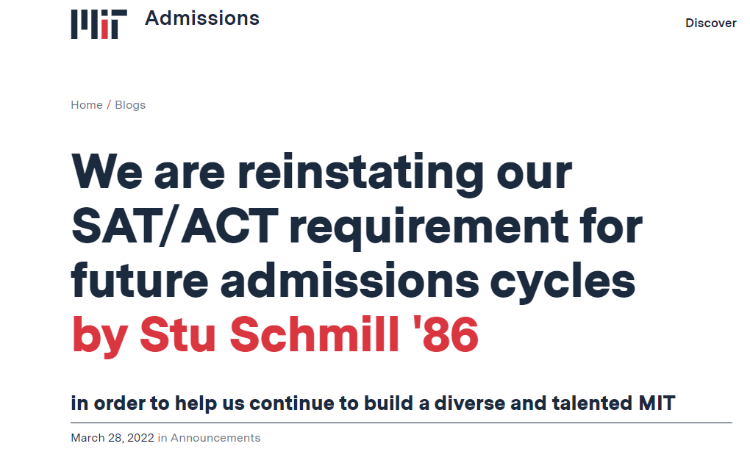Screen dimensions: 750x460
Task: Click the horizontal divider under subtitle
Action: click(x=401, y=423)
